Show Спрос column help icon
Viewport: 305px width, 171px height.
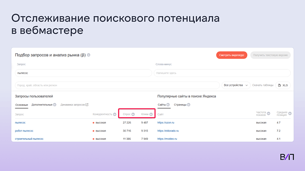pos(133,114)
